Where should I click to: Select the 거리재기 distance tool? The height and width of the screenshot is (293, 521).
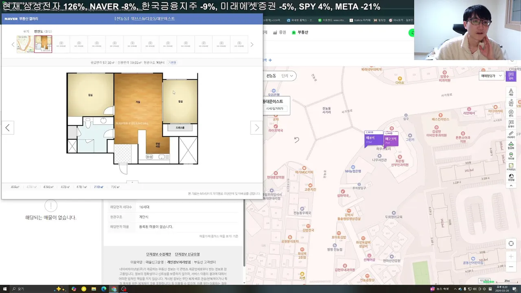[x=511, y=135]
